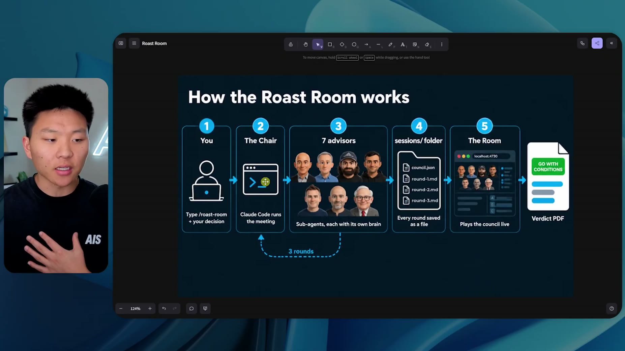
Task: Select the Pencil draw tool
Action: click(x=391, y=44)
